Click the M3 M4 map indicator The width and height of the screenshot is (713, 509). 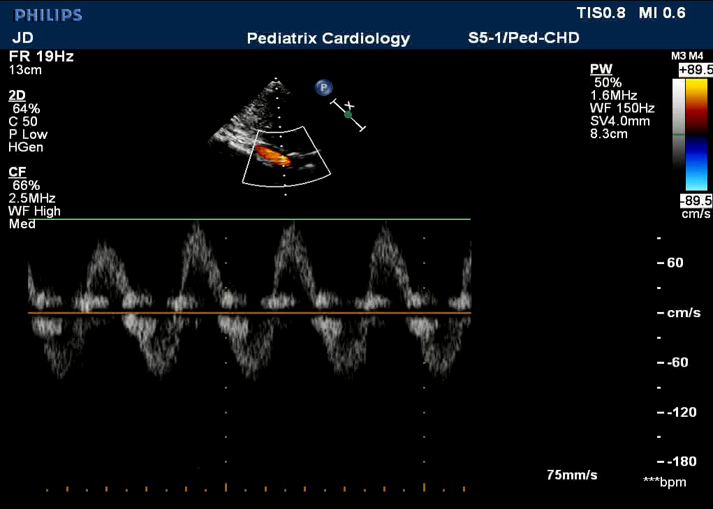(x=687, y=56)
